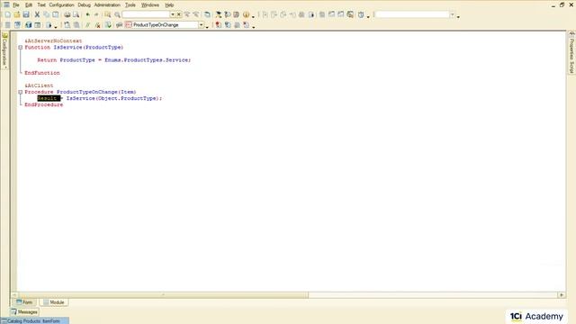Clear search box with the X icon

179,14
